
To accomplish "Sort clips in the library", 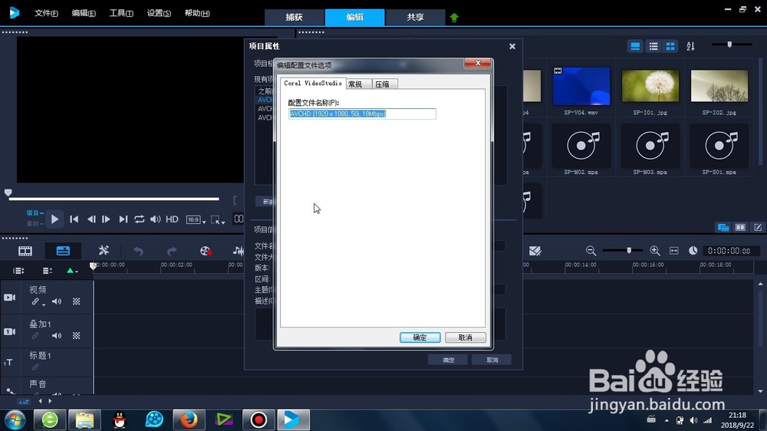I will pos(690,46).
